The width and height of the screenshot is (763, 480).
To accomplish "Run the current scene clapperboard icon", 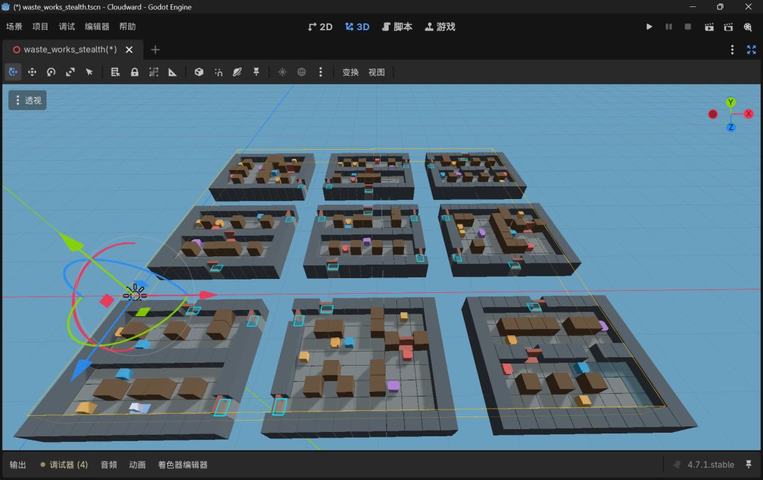I will 709,27.
